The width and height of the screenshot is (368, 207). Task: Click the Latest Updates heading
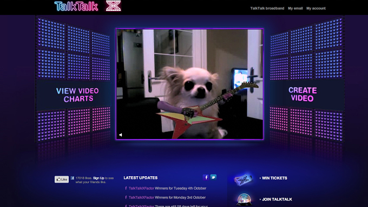coord(141,178)
